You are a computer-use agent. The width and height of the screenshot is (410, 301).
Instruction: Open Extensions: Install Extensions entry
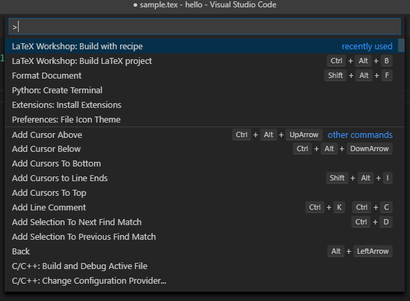pyautogui.click(x=67, y=105)
